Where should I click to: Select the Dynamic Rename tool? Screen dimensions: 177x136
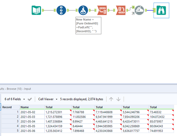pos(139,10)
